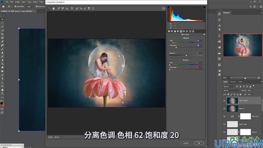Open the Split Toning panel options menu

pyautogui.click(x=204, y=34)
